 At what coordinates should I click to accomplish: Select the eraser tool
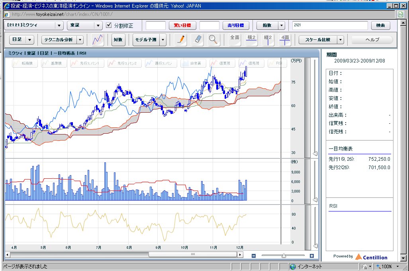pos(197,39)
